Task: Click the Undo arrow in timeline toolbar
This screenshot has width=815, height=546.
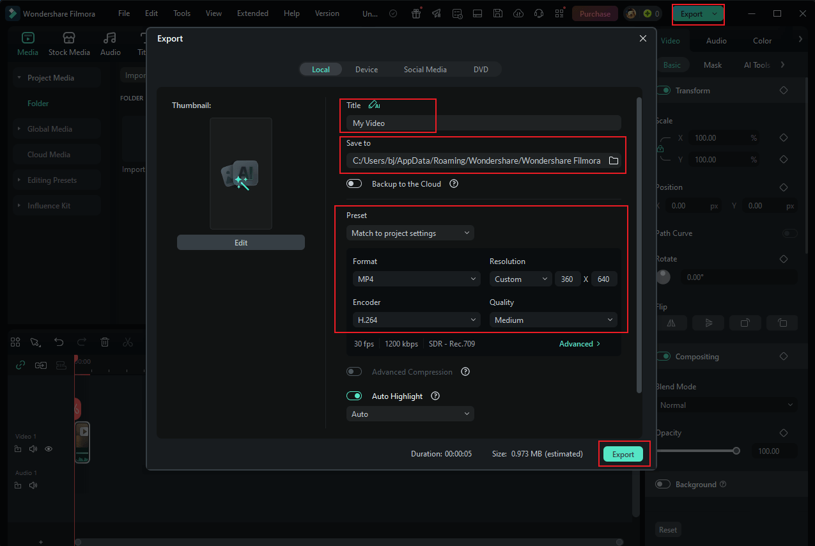Action: point(58,342)
